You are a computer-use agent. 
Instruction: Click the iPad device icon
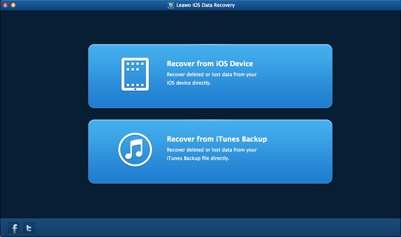(x=135, y=74)
